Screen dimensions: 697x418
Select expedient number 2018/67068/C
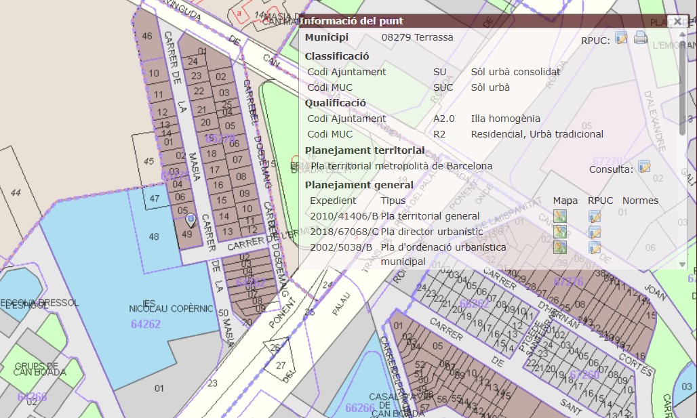344,232
